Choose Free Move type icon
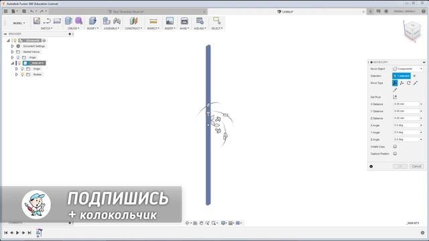Viewport: 429px width, 241px height. coord(395,83)
